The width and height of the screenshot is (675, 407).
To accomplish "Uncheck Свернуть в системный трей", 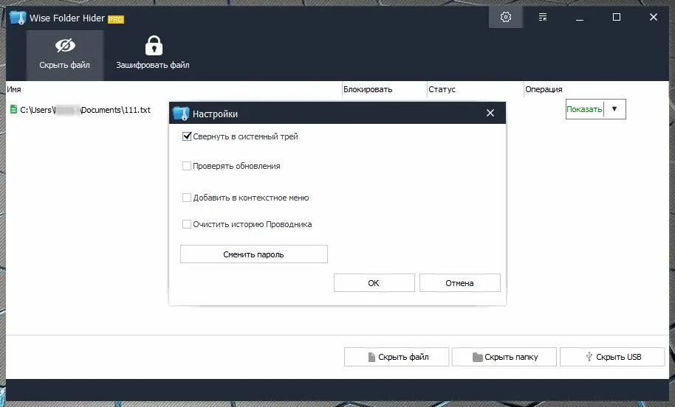I will pyautogui.click(x=187, y=136).
